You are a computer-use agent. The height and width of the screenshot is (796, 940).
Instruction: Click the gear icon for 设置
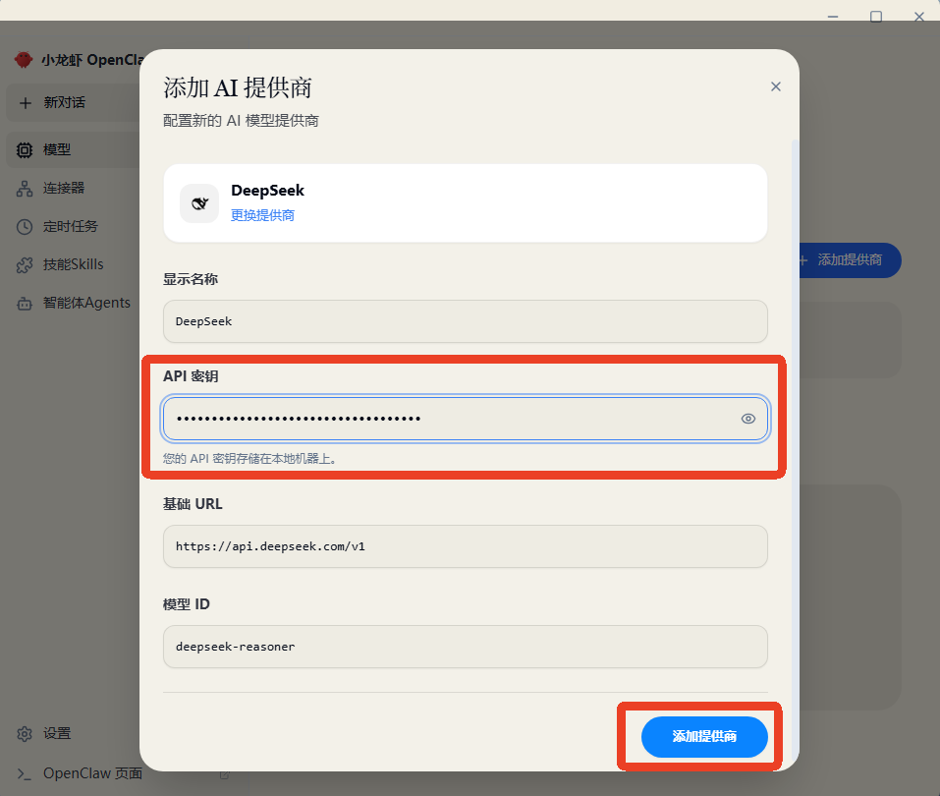(25, 734)
